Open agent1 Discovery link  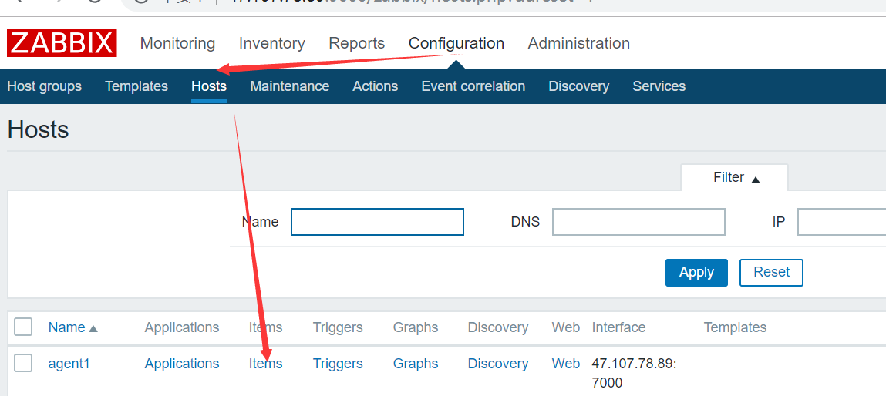click(x=498, y=364)
